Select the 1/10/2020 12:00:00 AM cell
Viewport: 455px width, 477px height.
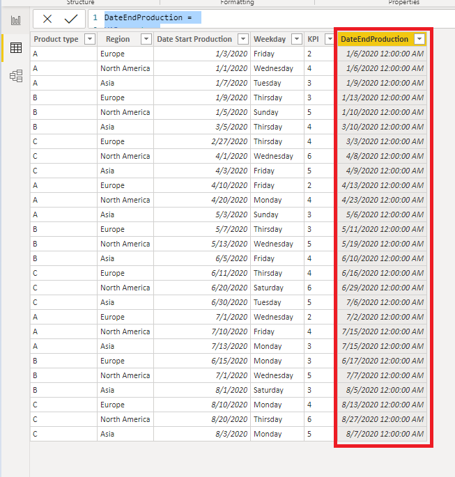point(382,112)
